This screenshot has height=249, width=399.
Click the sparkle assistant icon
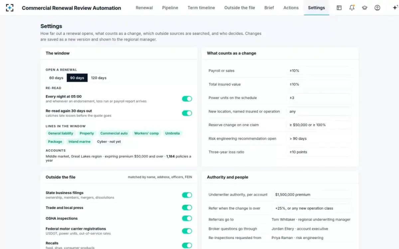pyautogui.click(x=395, y=8)
